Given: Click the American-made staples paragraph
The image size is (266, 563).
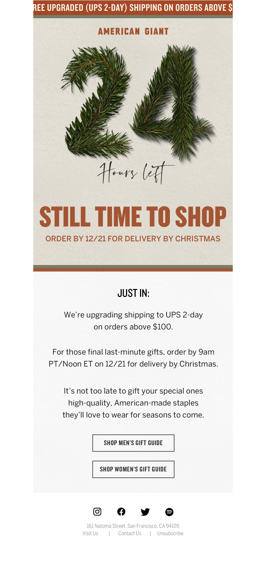Looking at the screenshot, I should click(133, 403).
